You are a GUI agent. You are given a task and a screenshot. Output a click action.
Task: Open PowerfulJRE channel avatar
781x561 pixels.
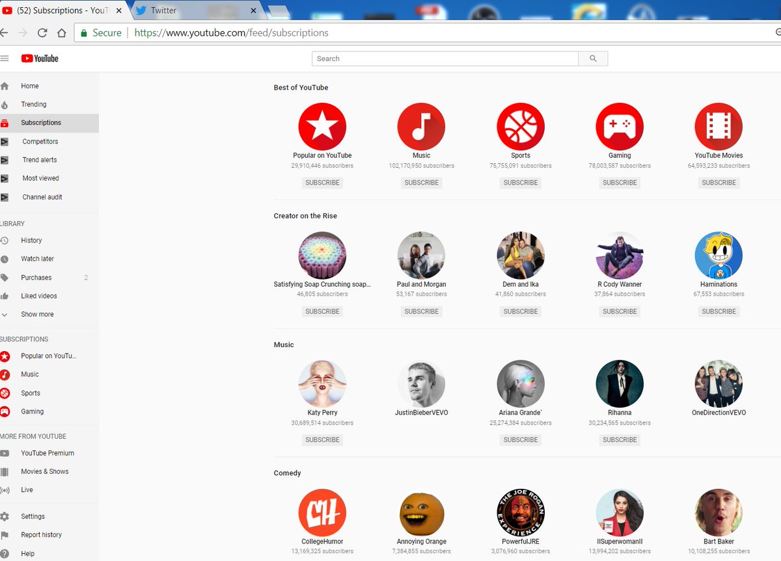pyautogui.click(x=521, y=513)
